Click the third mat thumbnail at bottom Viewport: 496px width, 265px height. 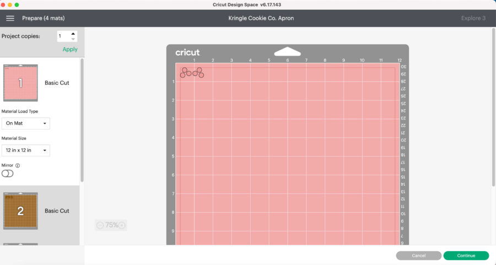pos(20,244)
